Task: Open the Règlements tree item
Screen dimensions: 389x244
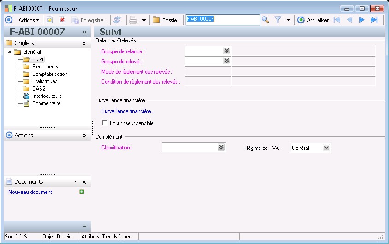Action: [45, 67]
